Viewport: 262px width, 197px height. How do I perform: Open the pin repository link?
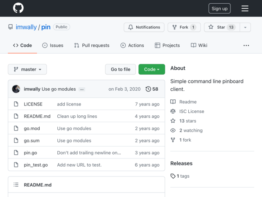click(x=46, y=27)
